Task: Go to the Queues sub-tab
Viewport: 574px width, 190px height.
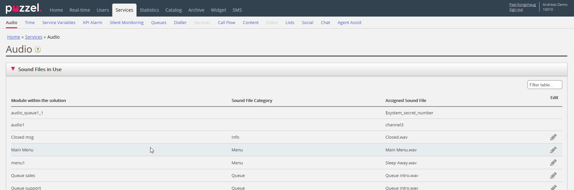Action: [159, 22]
